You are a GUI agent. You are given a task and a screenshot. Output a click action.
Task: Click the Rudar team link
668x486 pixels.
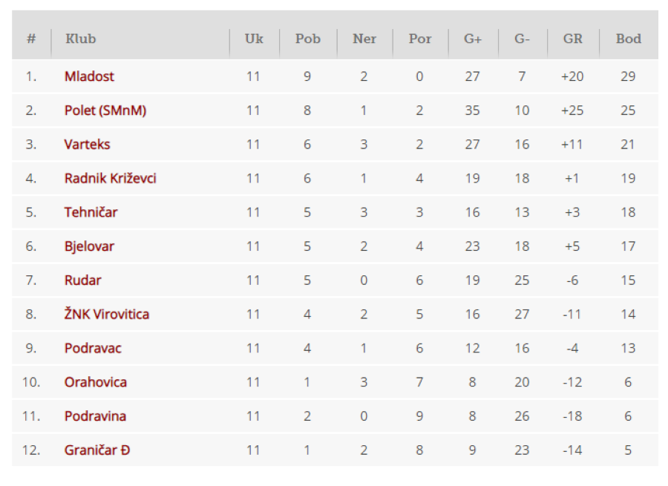82,280
